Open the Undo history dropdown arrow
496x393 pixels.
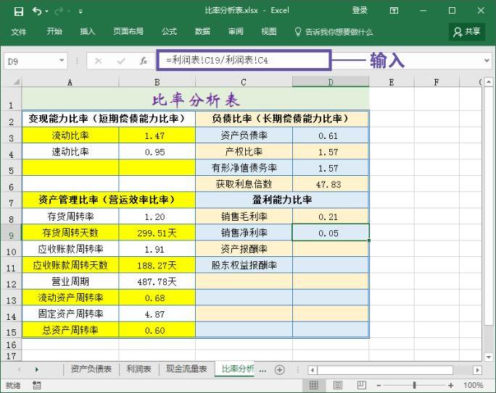47,12
